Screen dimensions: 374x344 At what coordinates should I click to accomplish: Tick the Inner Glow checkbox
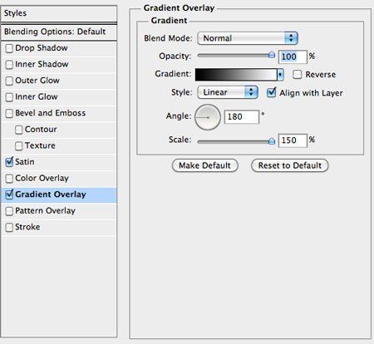click(9, 97)
